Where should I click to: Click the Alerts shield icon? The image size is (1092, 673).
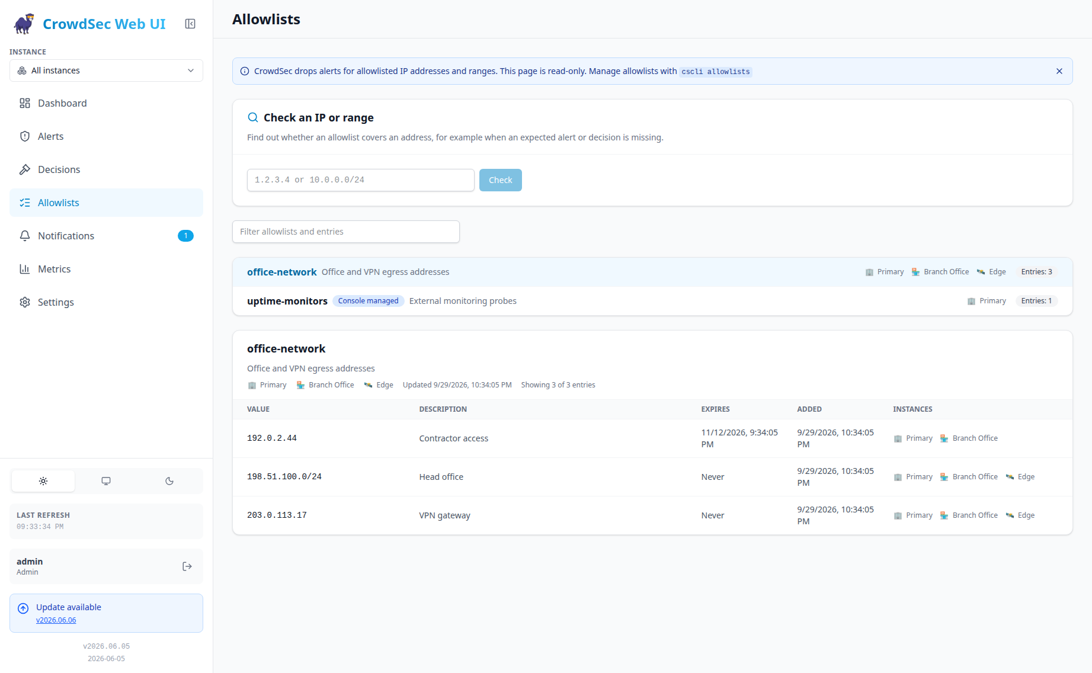(25, 136)
